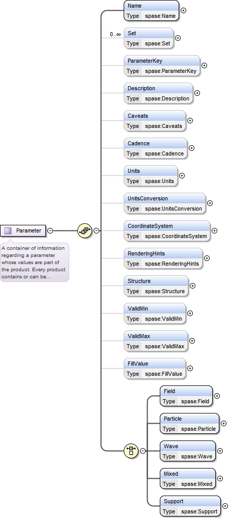Select the Wave element header

click(187, 446)
